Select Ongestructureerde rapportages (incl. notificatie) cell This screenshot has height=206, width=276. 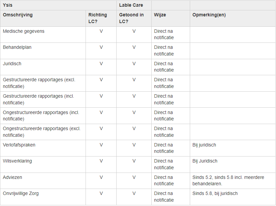click(x=41, y=115)
